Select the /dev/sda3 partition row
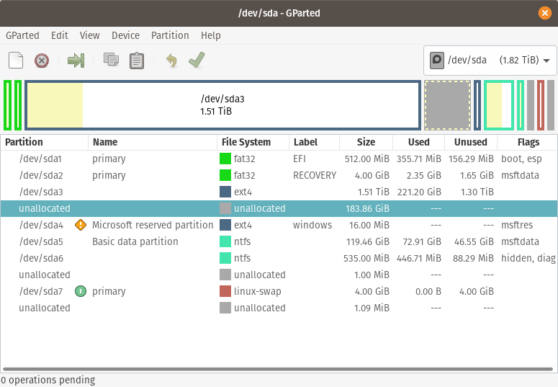 [x=279, y=192]
